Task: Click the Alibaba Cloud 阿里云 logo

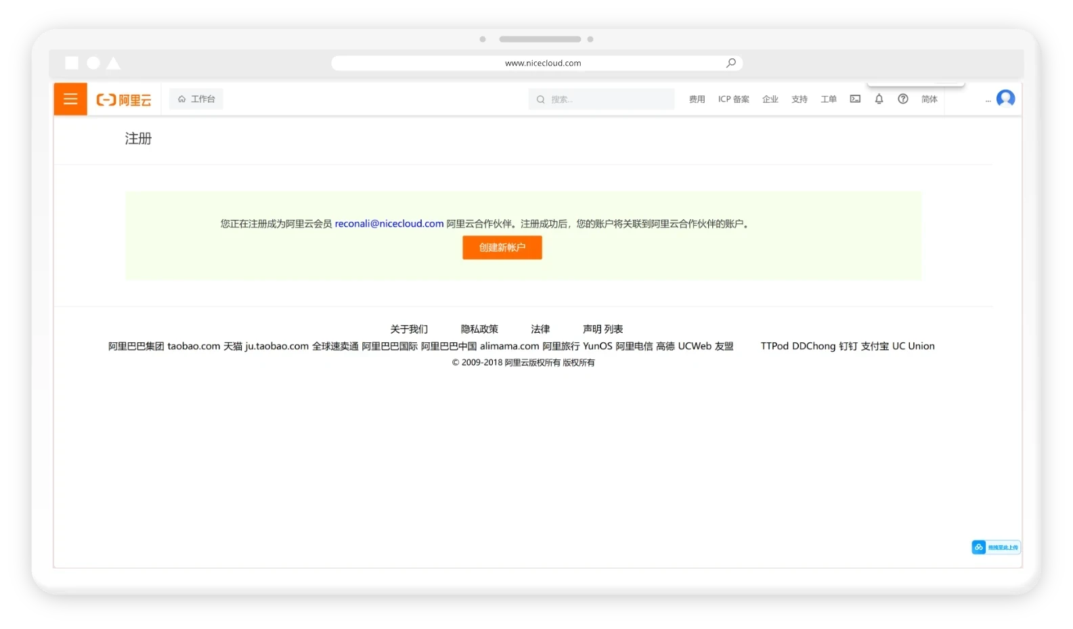Action: 124,100
